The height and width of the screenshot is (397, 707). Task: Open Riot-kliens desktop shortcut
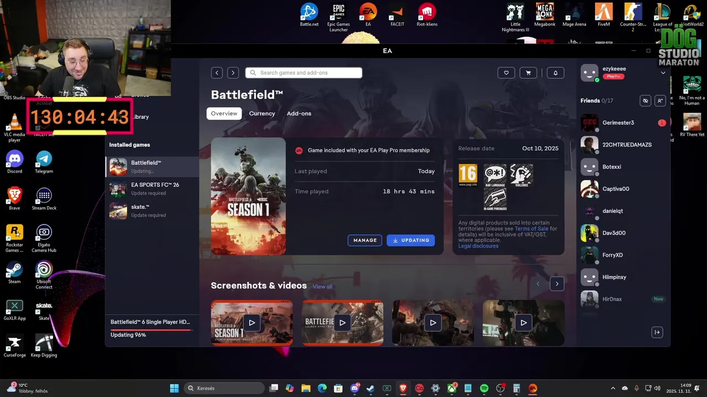427,15
